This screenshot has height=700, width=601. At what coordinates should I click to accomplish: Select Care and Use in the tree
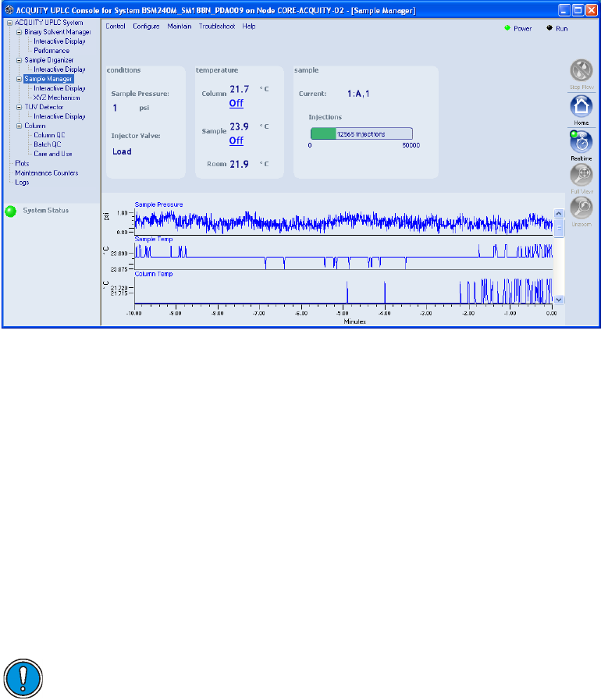53,154
